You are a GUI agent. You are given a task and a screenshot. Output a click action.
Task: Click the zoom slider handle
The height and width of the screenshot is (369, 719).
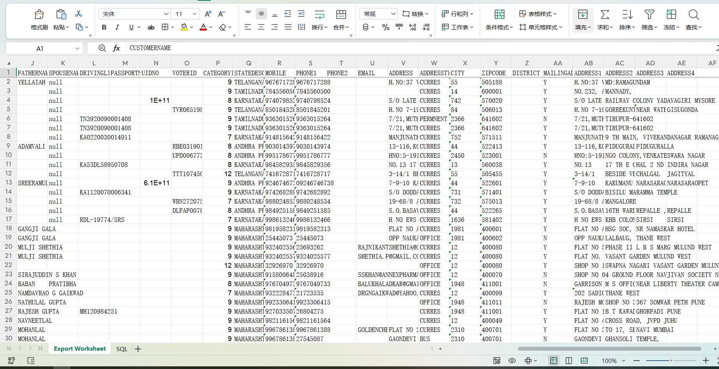pos(671,361)
